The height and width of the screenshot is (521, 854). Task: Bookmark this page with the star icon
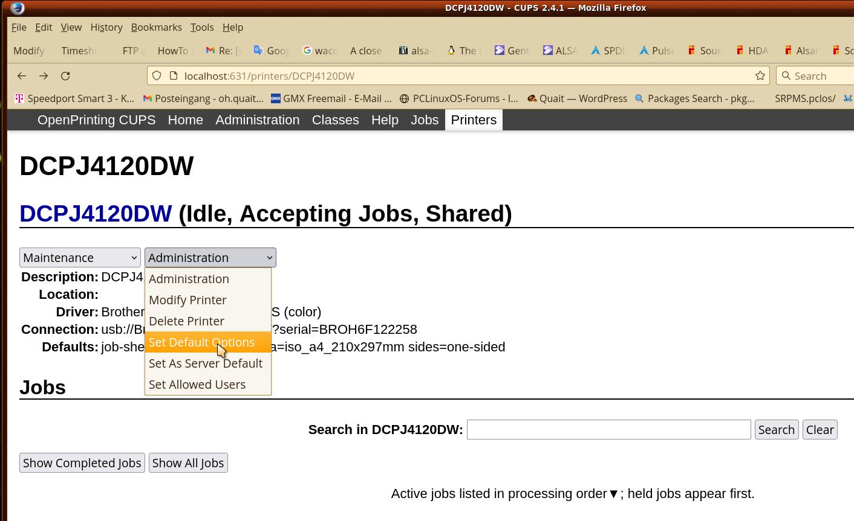click(x=760, y=76)
